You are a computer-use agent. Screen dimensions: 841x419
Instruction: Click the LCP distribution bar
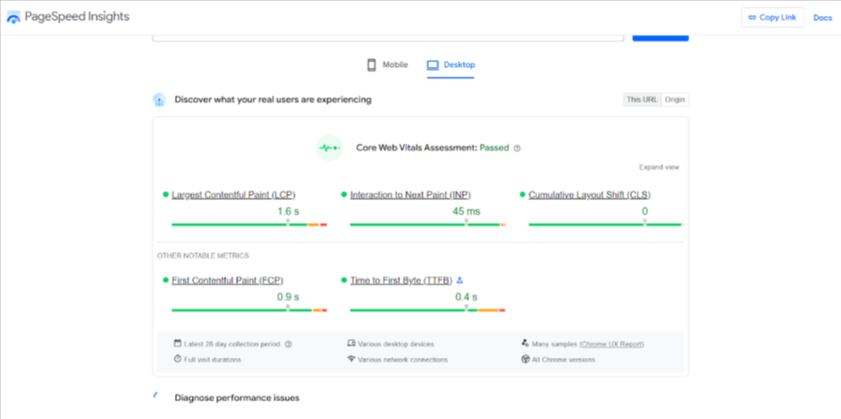(249, 224)
